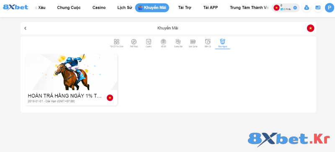This screenshot has height=152, width=335.
Task: Click the plus icon beside balance
Action: point(295,8)
